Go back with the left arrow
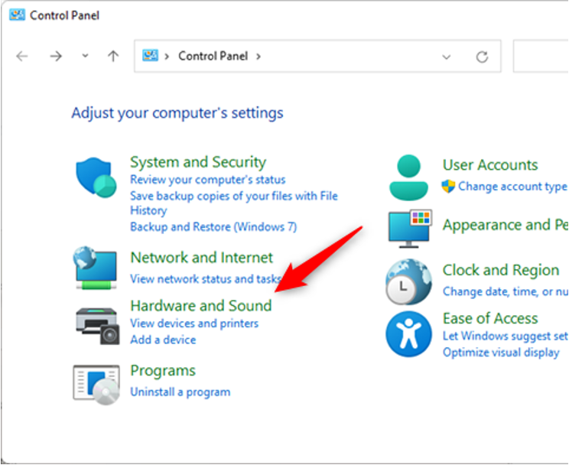Viewport: 569px width, 465px height. (22, 57)
